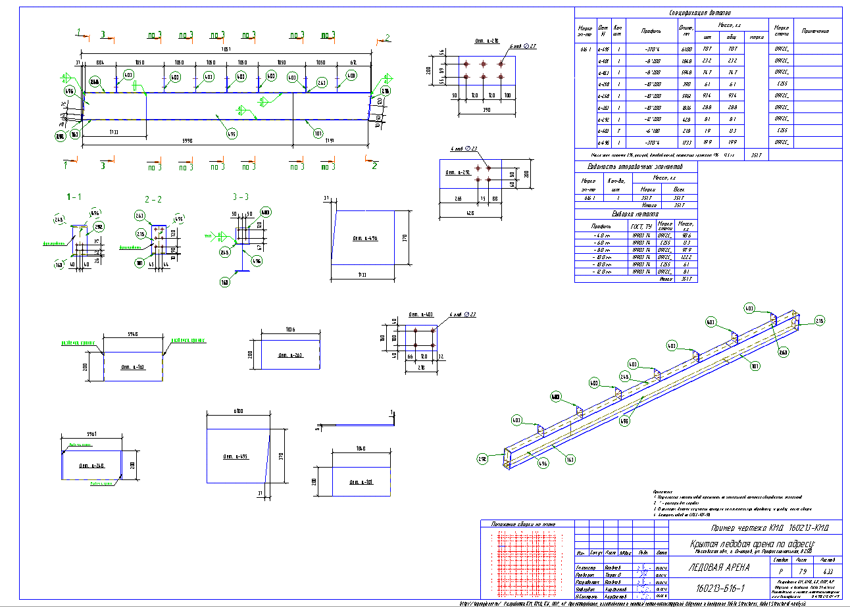Click the section title 2-2
850x607 pixels.
coord(152,198)
